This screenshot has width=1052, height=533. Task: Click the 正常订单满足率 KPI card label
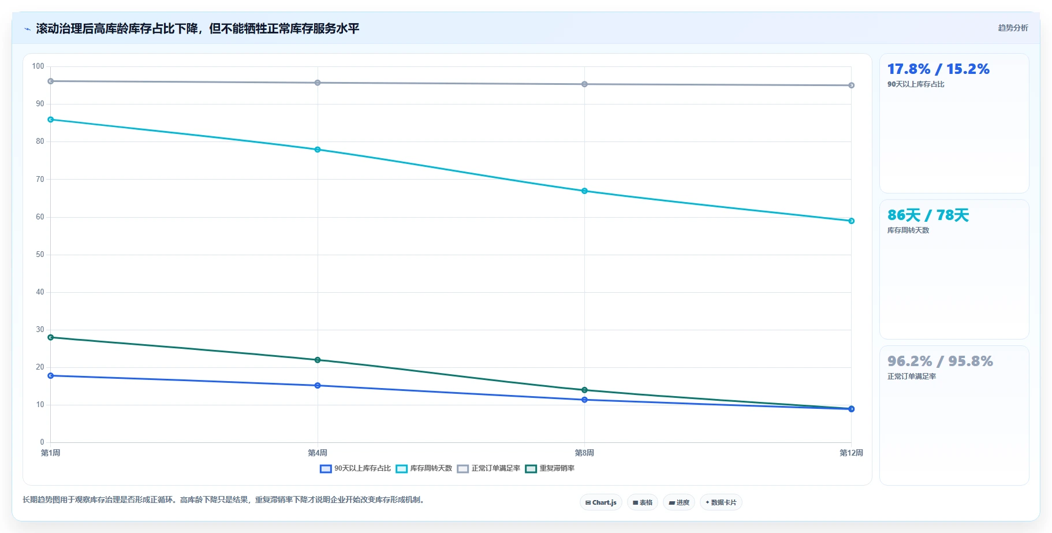pyautogui.click(x=912, y=377)
